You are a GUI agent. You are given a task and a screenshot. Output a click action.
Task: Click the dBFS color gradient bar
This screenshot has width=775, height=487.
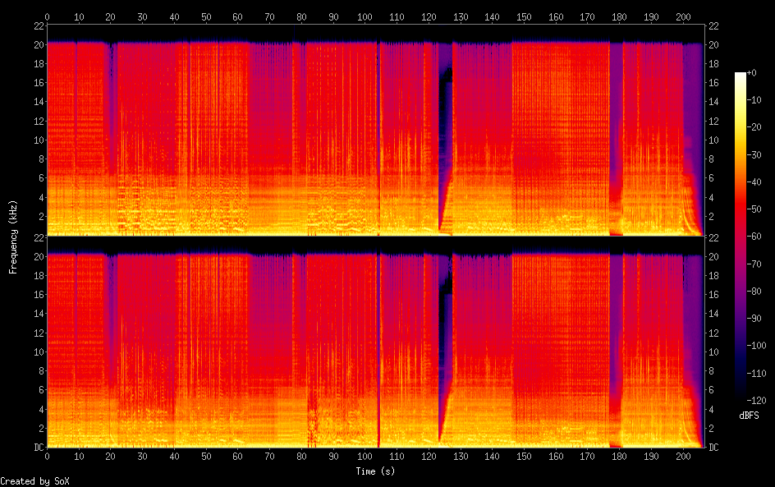click(x=741, y=237)
